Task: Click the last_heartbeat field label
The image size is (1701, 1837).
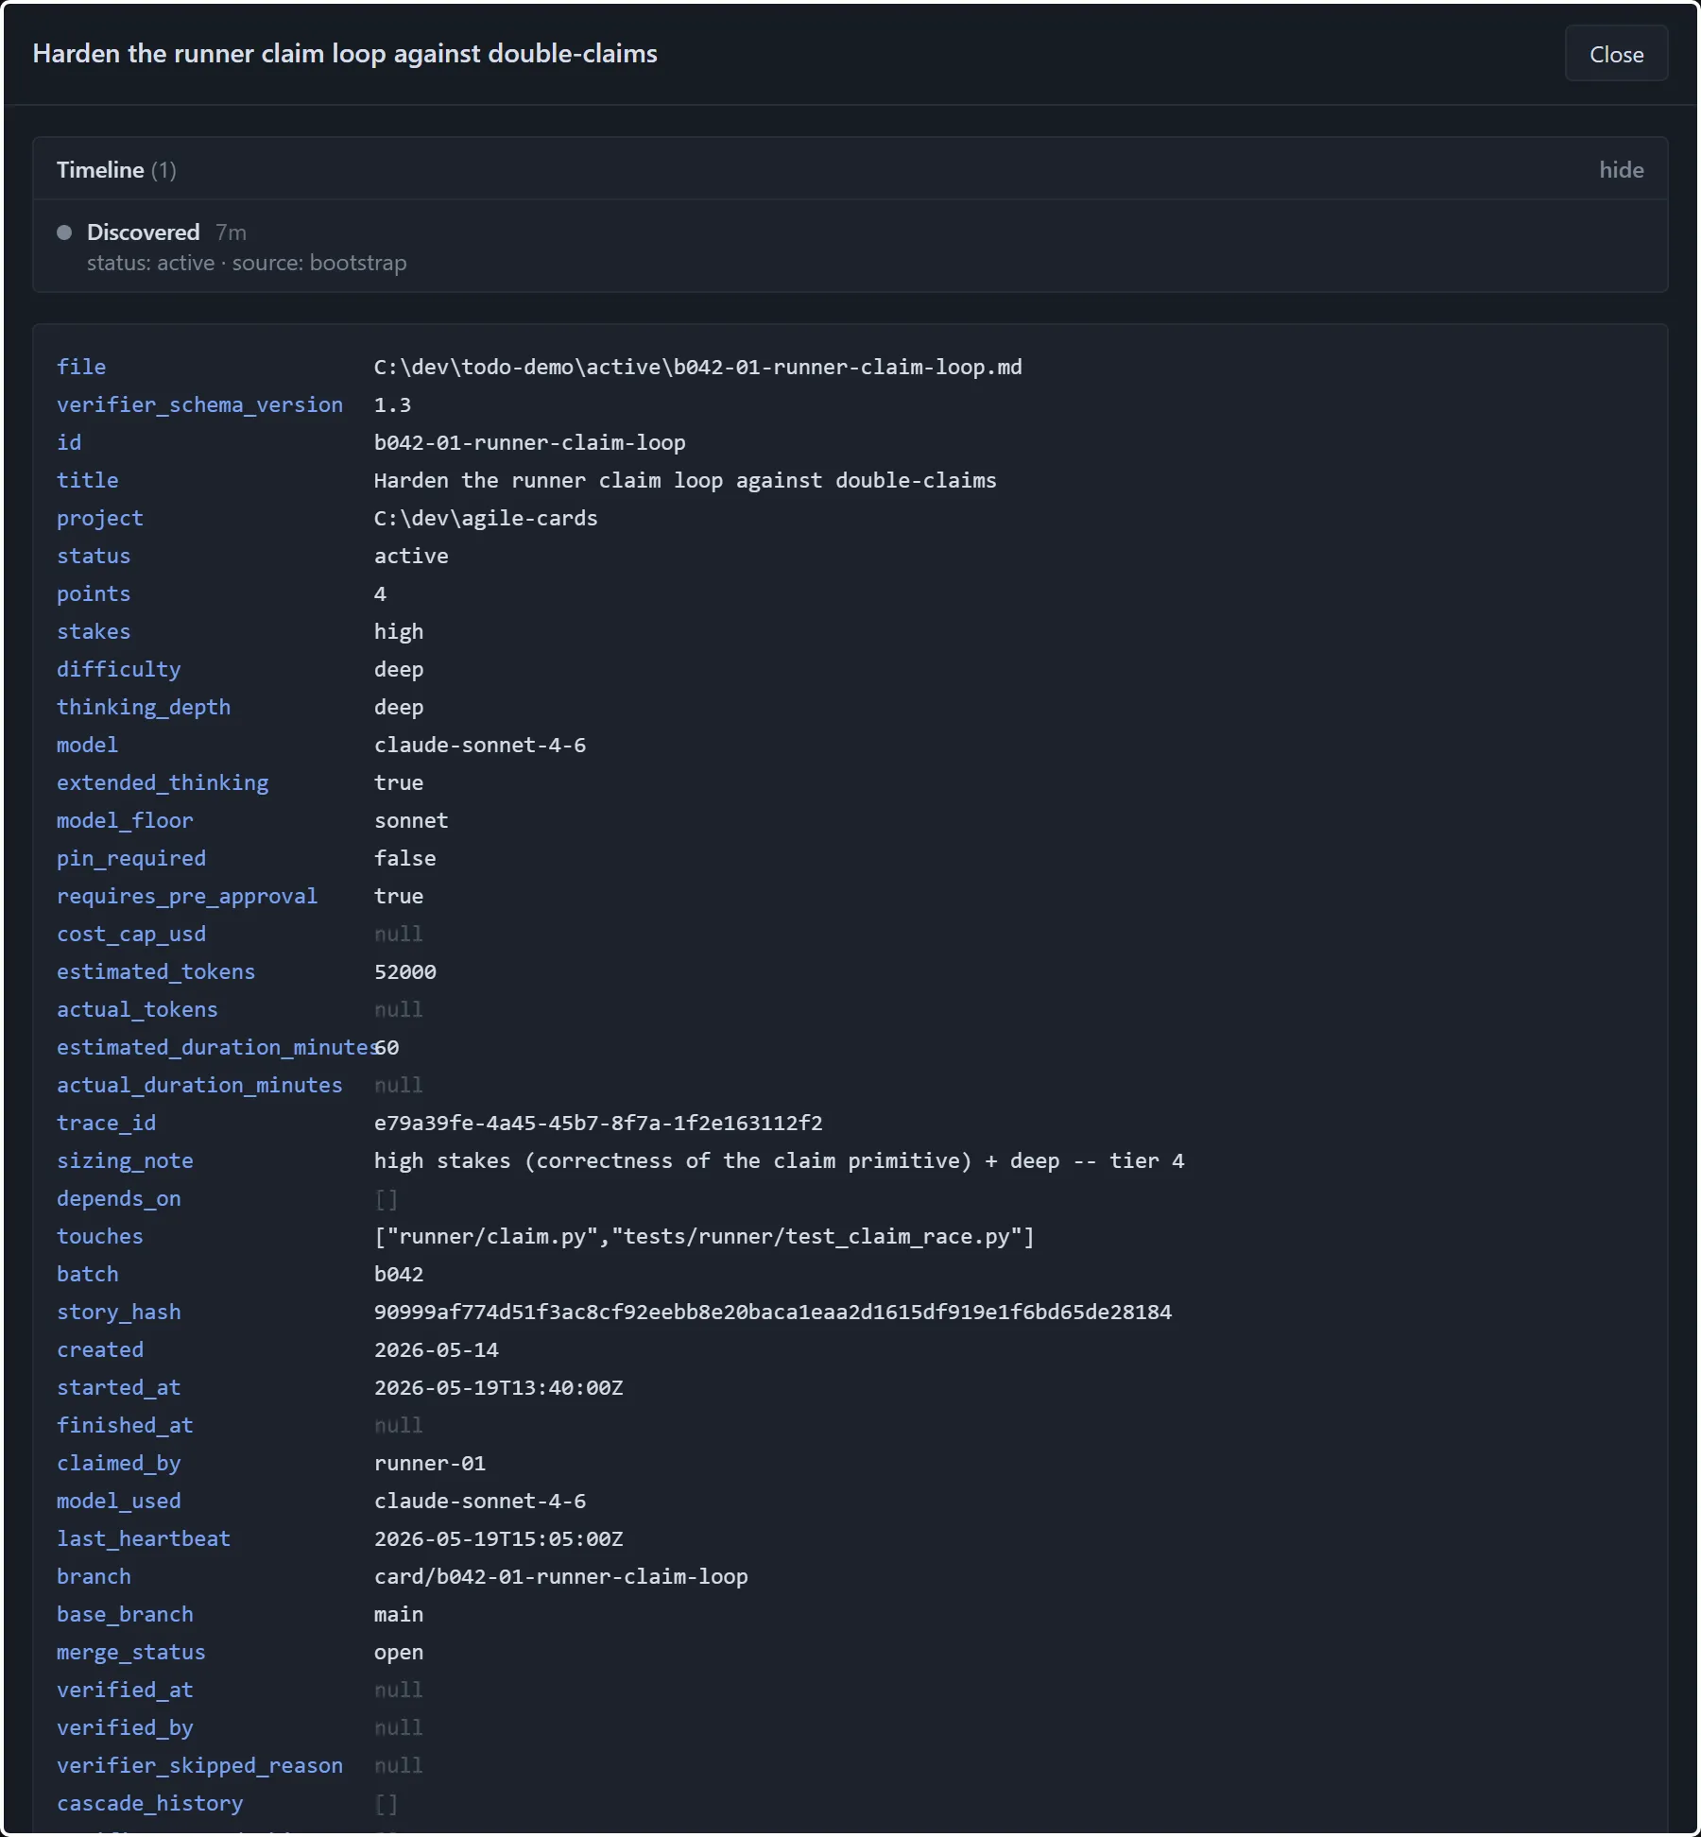Action: (144, 1538)
